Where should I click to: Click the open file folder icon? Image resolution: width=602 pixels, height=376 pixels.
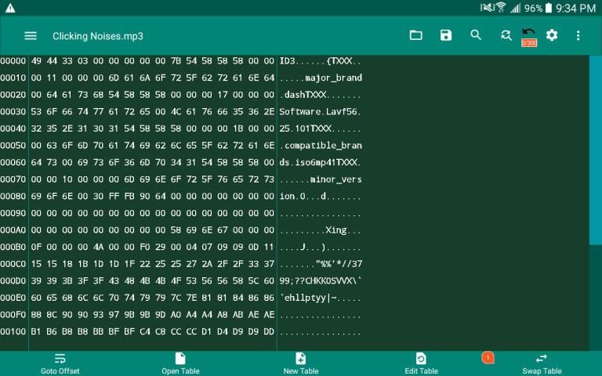pos(416,35)
